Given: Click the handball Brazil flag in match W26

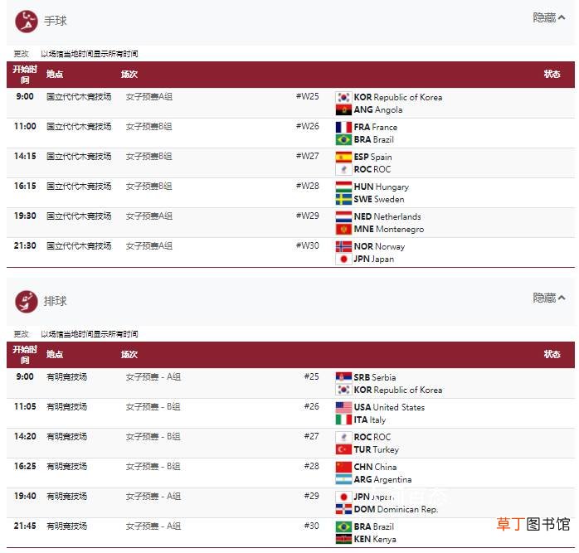Looking at the screenshot, I should [x=343, y=139].
